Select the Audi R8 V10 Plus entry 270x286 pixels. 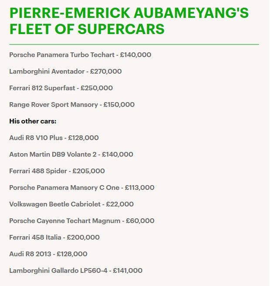(54, 138)
